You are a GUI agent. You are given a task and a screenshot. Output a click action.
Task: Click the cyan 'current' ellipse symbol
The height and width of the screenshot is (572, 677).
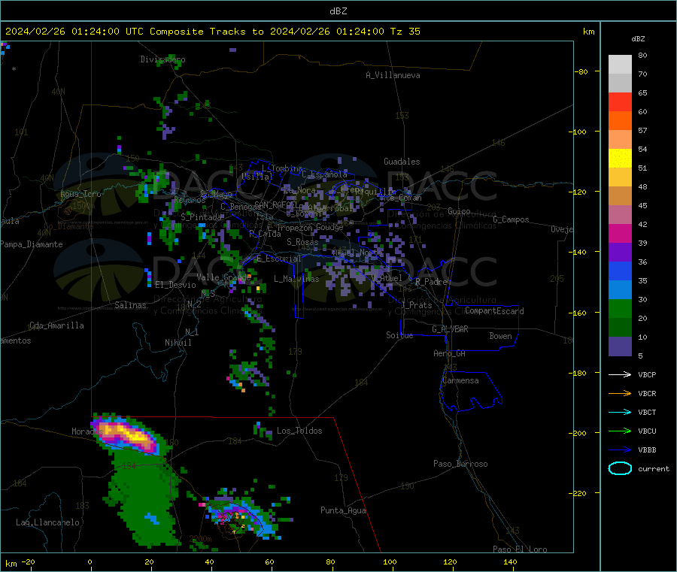[x=620, y=468]
